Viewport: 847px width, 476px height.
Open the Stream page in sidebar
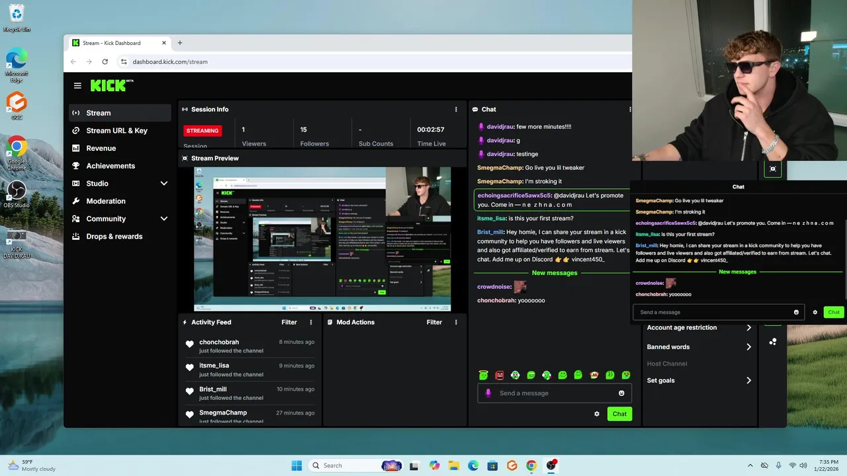[120, 113]
